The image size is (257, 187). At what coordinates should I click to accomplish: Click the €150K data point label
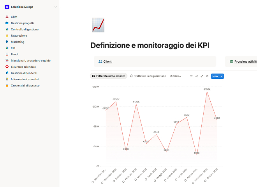(207, 89)
